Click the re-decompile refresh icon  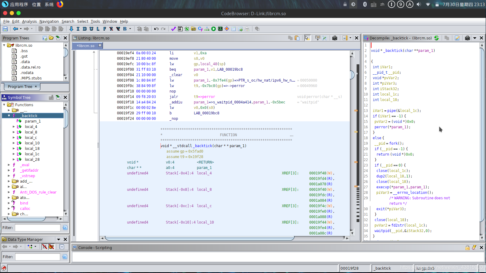(436, 38)
